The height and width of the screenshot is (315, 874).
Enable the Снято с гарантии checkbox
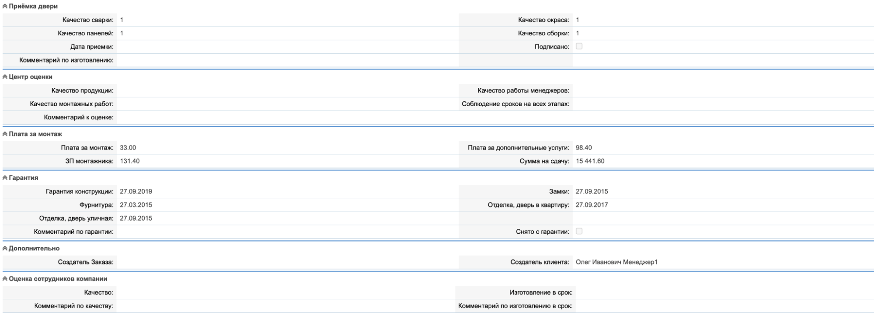[x=579, y=231]
